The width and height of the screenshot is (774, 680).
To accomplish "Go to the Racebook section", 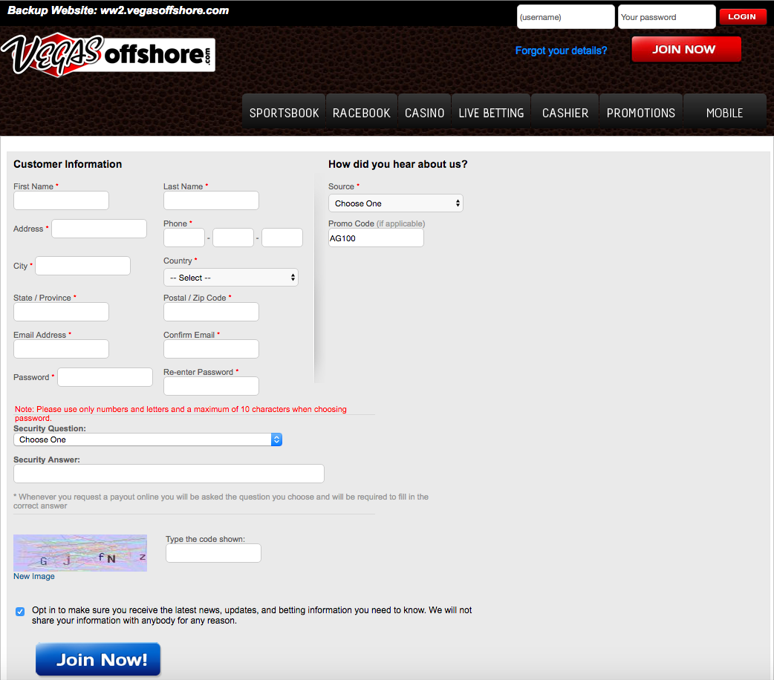I will 361,113.
